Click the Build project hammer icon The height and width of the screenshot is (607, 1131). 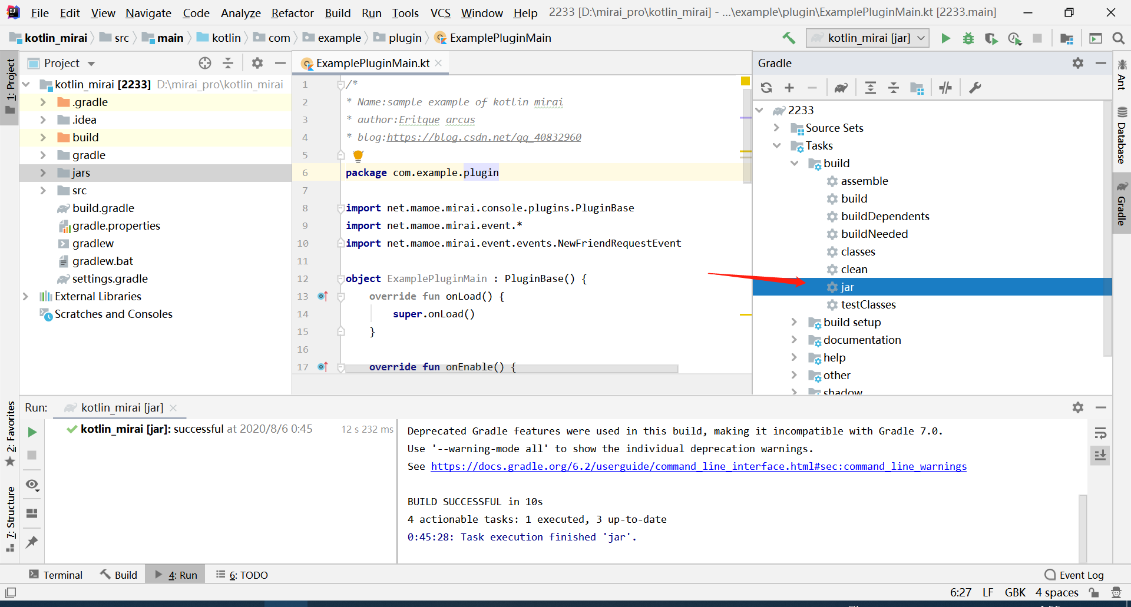[789, 38]
